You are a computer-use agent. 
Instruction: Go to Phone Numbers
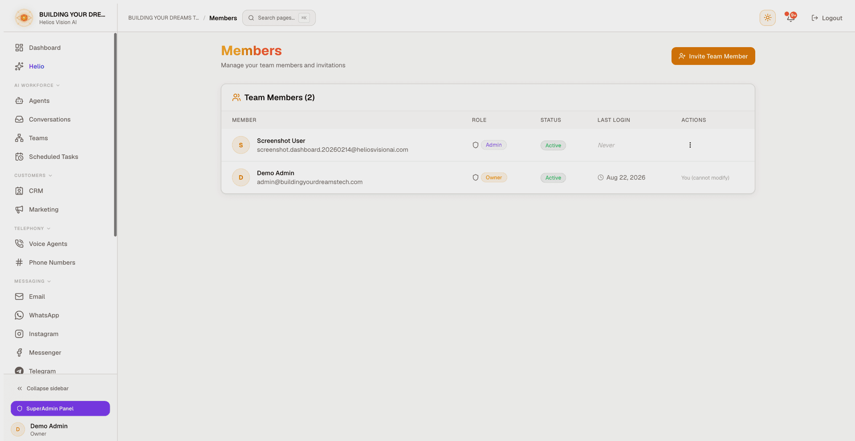coord(60,263)
